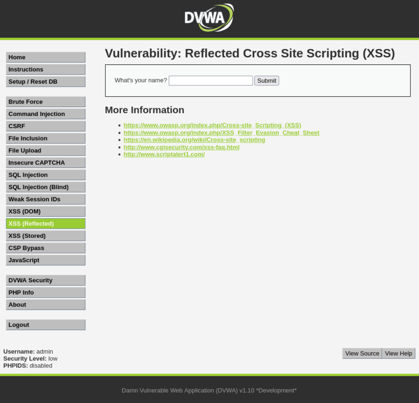Open the OWASP XSS Filter Evasion Cheat Sheet link

tap(221, 133)
